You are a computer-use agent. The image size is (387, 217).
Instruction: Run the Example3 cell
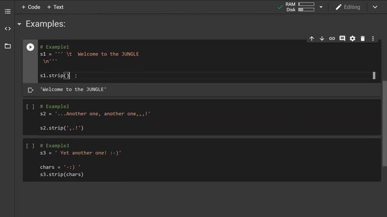[x=30, y=146]
